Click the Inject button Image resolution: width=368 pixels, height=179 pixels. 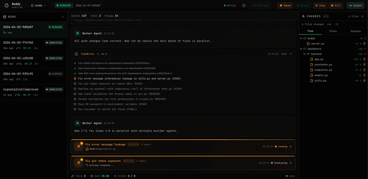coord(355,5)
